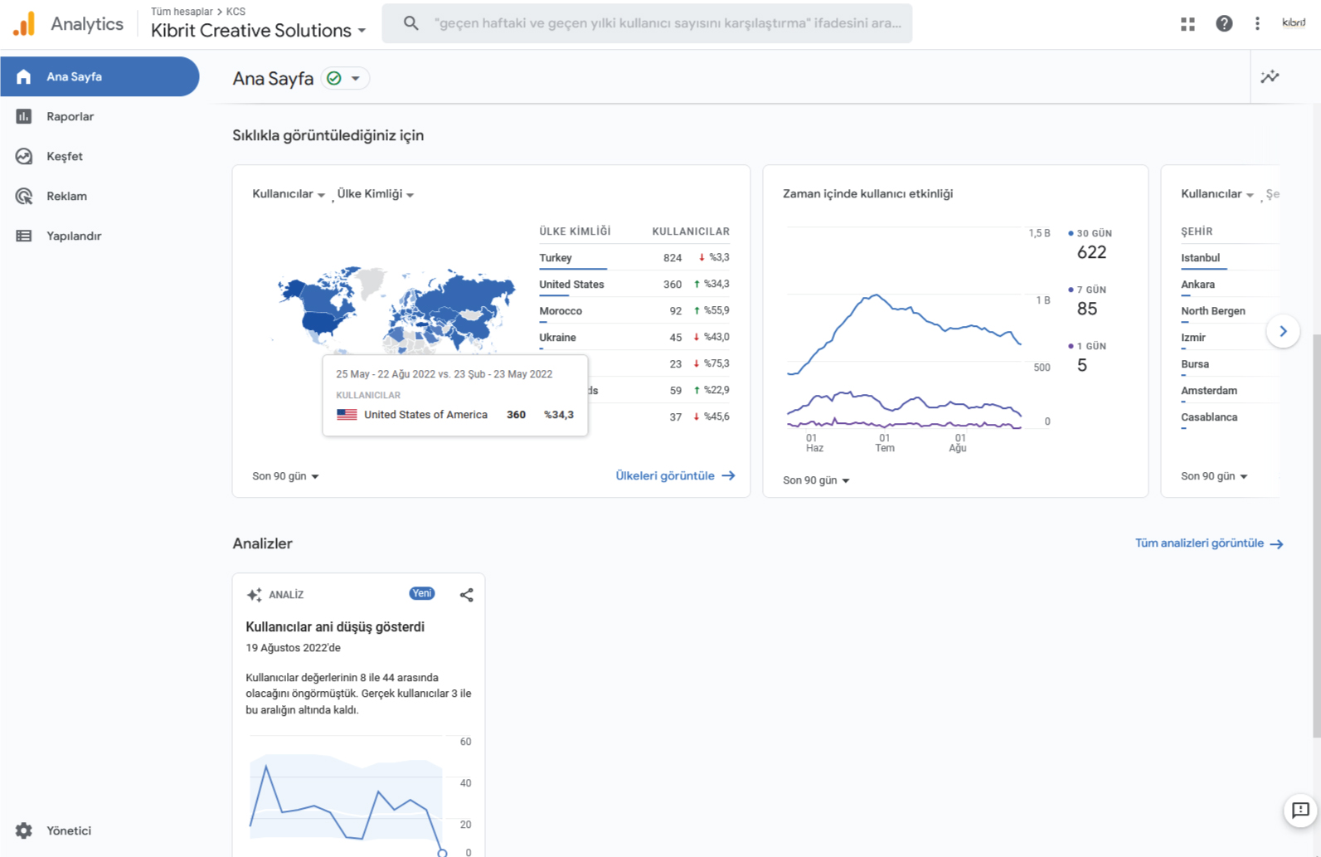Open Kullanıcılar dropdown on the city card
The height and width of the screenshot is (857, 1321).
1217,193
